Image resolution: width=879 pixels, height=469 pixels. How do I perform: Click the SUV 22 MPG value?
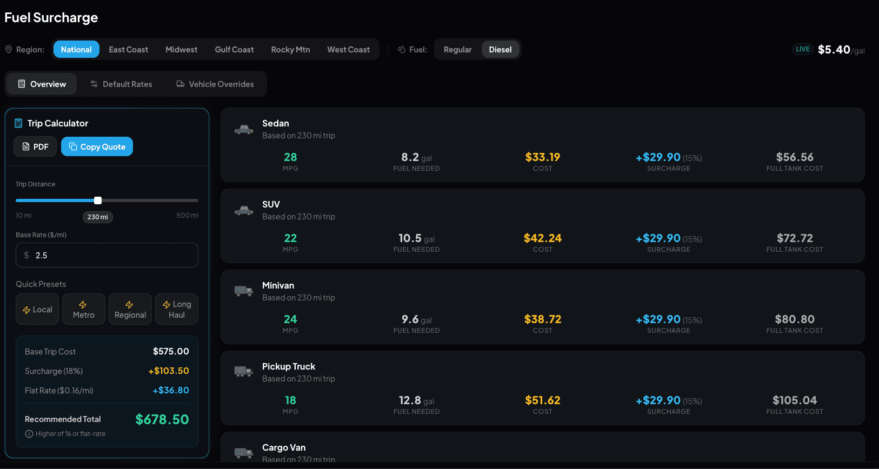coord(290,238)
